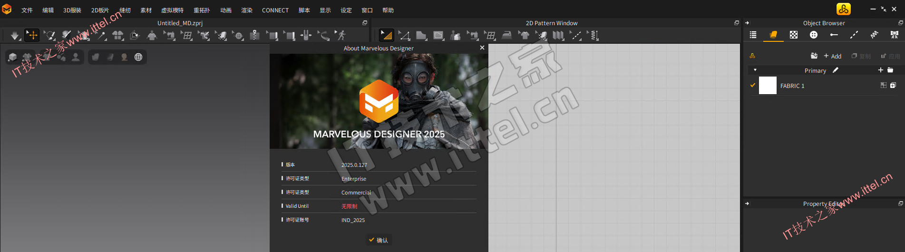Confirm About dialog with 确认 button
Viewport: 905px width, 252px height.
click(379, 240)
